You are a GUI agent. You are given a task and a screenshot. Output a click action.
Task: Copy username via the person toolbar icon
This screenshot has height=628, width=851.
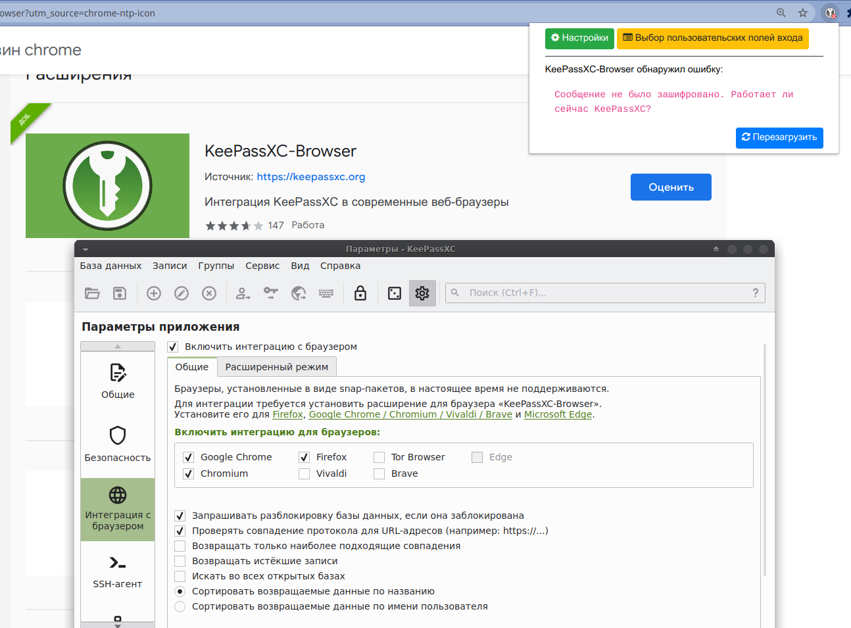coord(243,293)
